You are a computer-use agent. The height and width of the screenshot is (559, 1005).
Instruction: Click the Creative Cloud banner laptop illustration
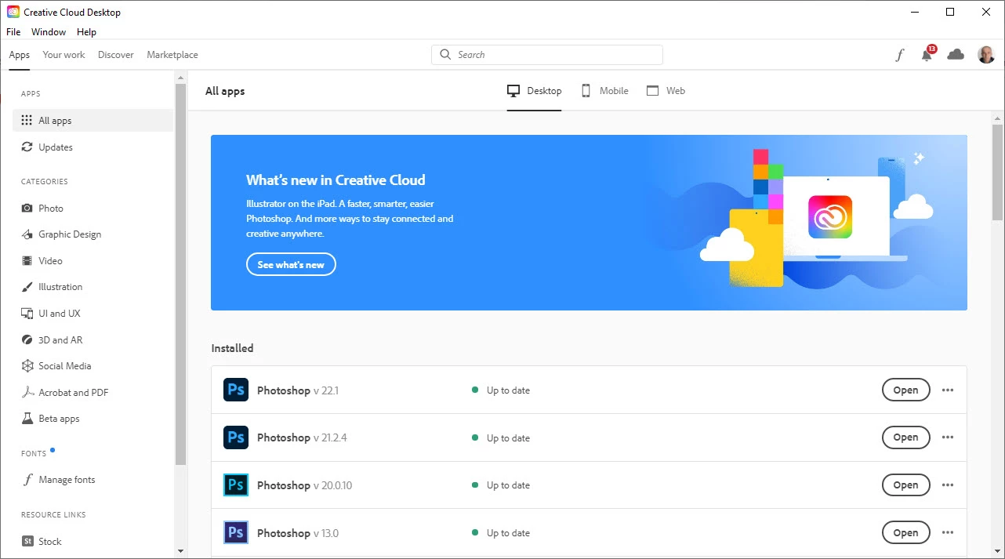coord(836,219)
